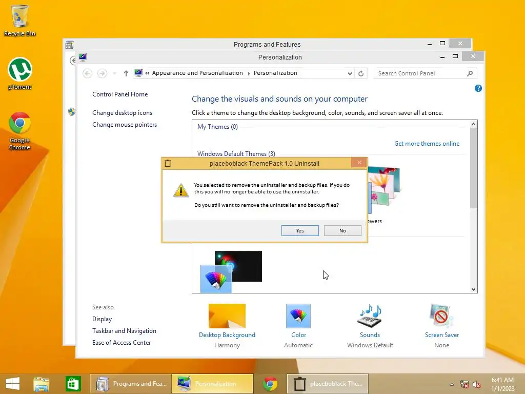This screenshot has height=394, width=525.
Task: Open the Google Chrome desktop icon
Action: pyautogui.click(x=20, y=131)
